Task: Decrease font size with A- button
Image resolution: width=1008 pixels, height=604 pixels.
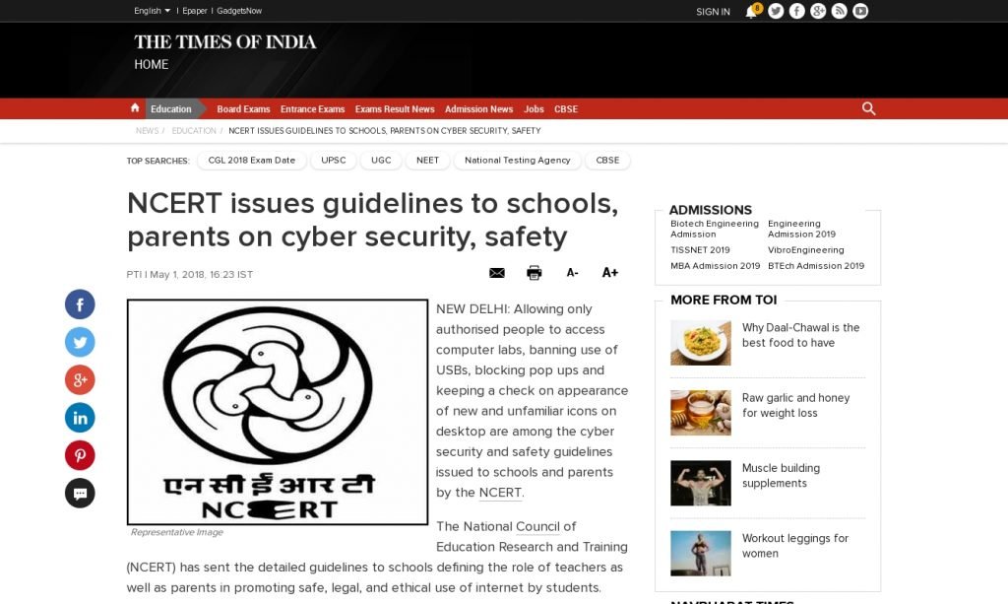Action: click(572, 273)
